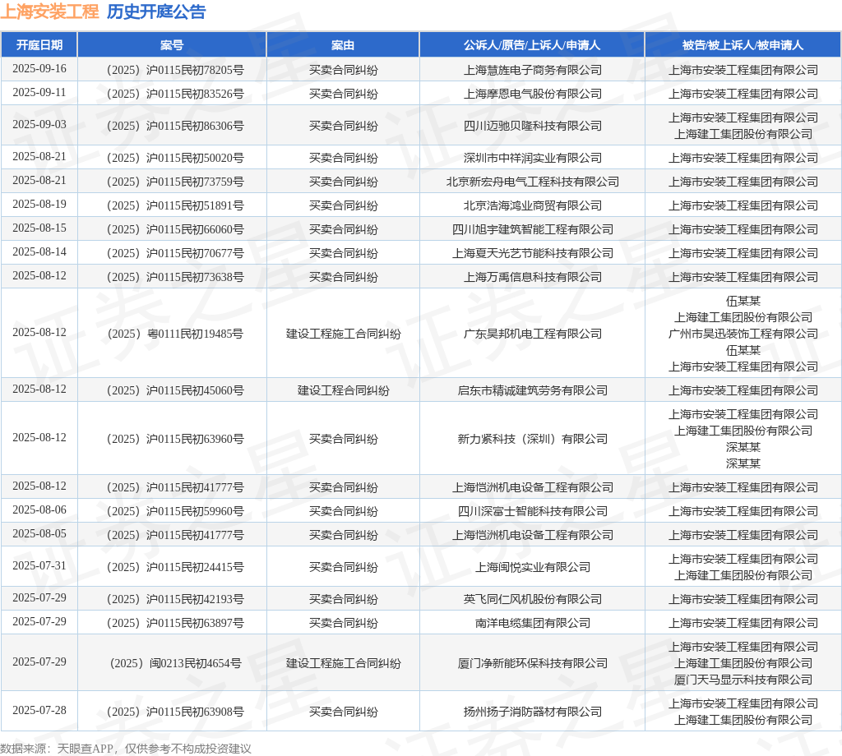The width and height of the screenshot is (842, 756).
Task: Select the 案由 column header
Action: [343, 45]
